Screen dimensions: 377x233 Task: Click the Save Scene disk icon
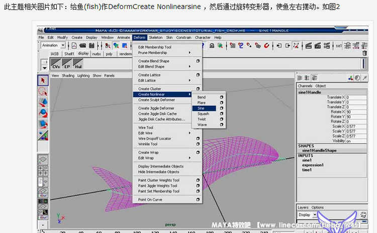pos(91,45)
